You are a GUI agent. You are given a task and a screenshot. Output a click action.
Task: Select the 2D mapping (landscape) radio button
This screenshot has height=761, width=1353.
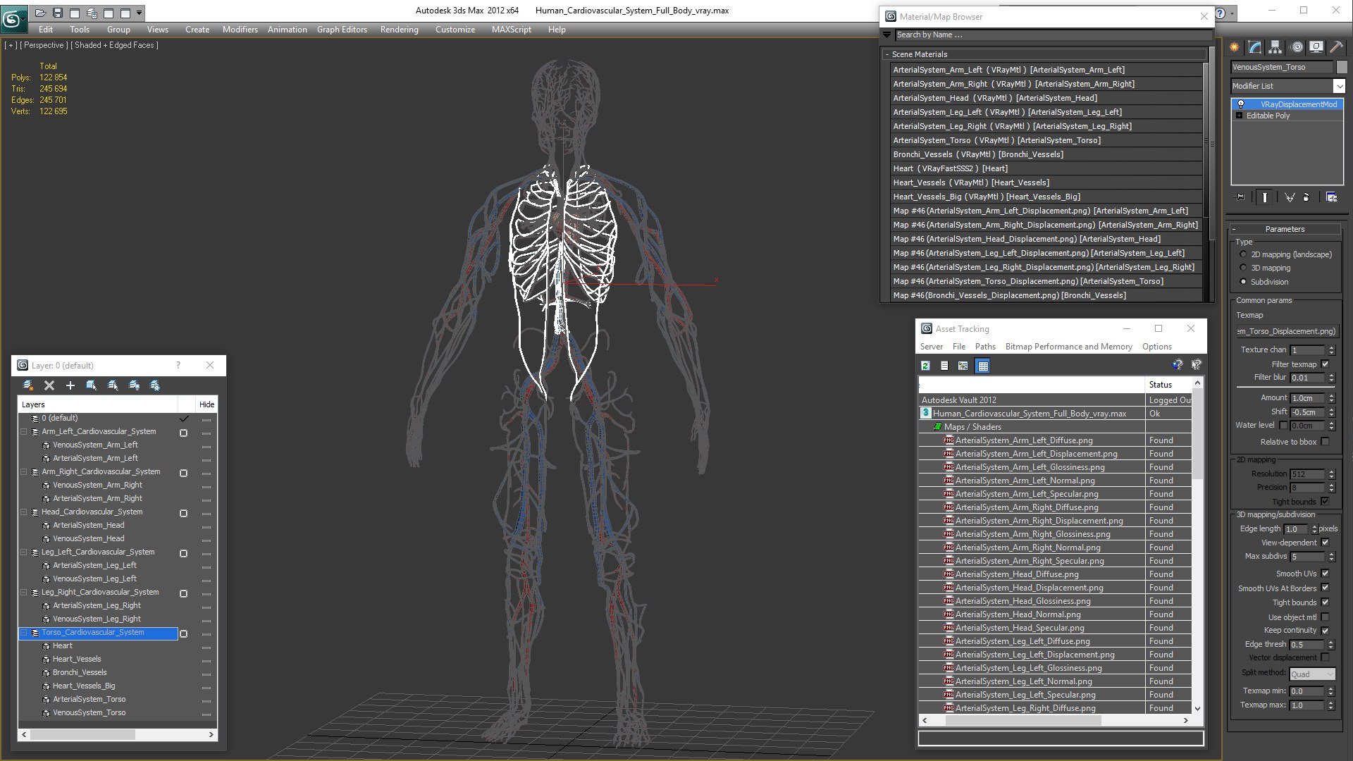1243,254
